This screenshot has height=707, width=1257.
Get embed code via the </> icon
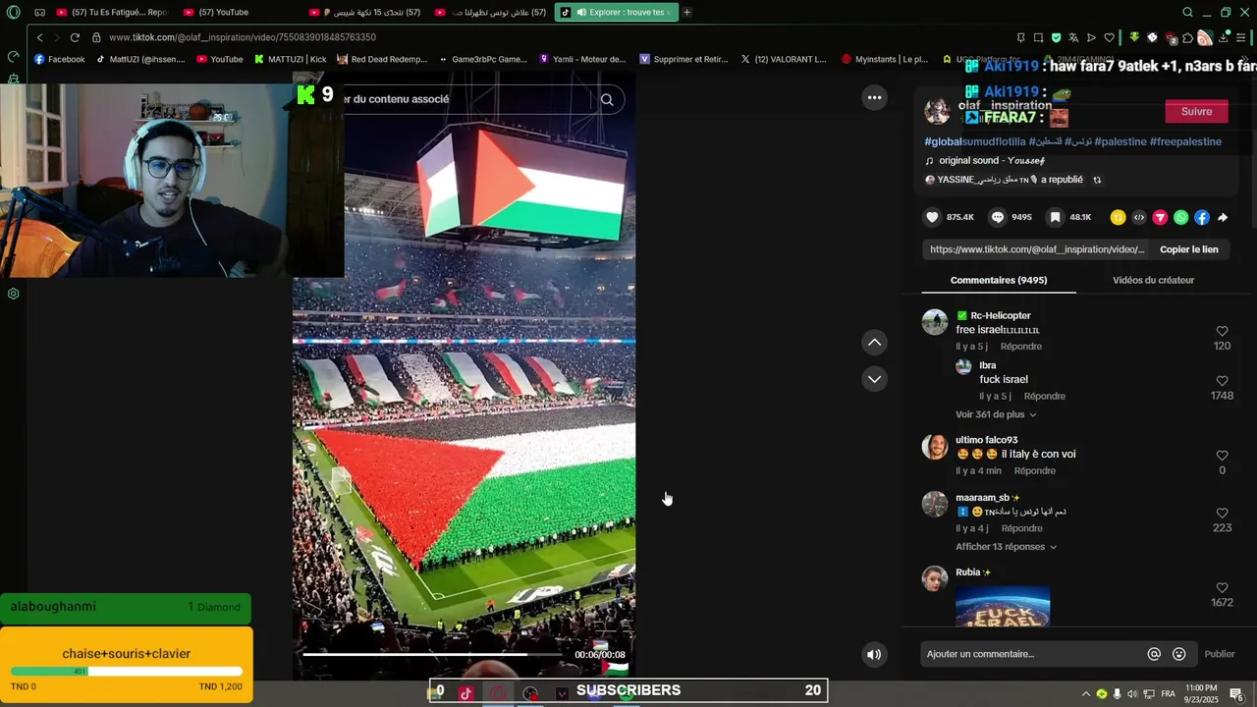(x=1139, y=217)
